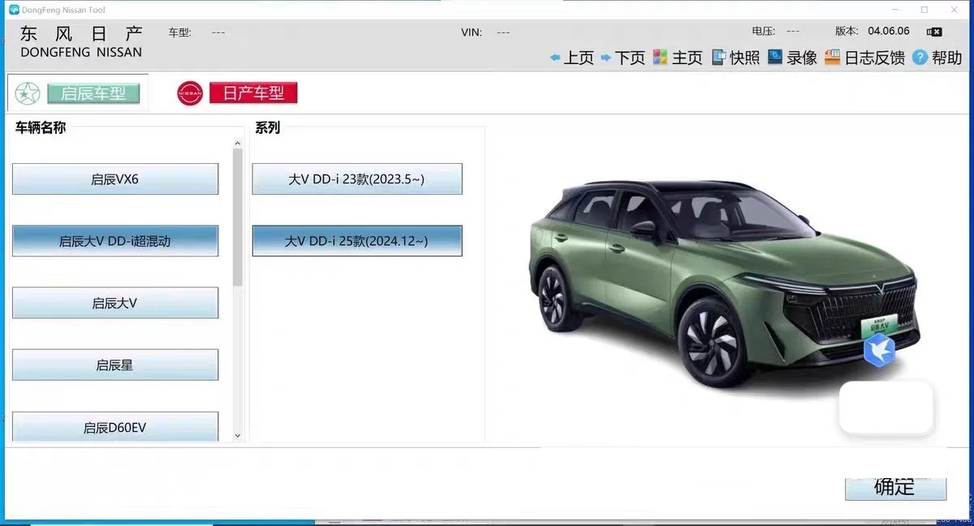Screen dimensions: 974x526
Task: Select vehicle 启辰星
Action: tap(115, 365)
